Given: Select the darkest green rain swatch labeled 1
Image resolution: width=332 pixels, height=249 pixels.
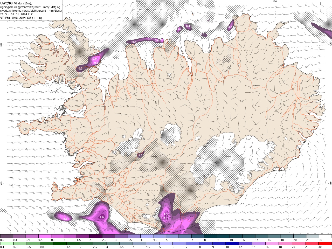Looking at the screenshot, I should tap(60, 244).
